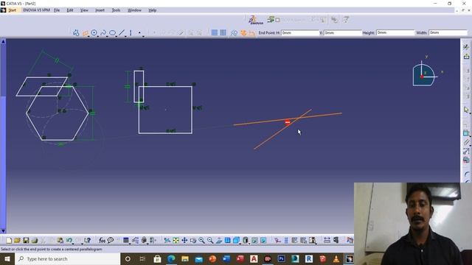This screenshot has width=472, height=265.
Task: Open the Shading view mode dropdown
Action: coord(249,243)
